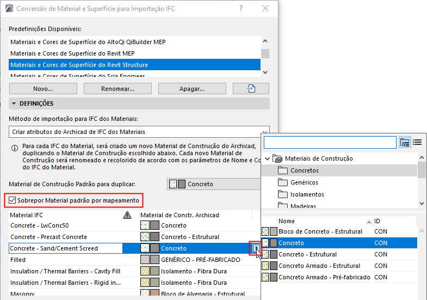Click the warning triangle column header

coord(127,215)
